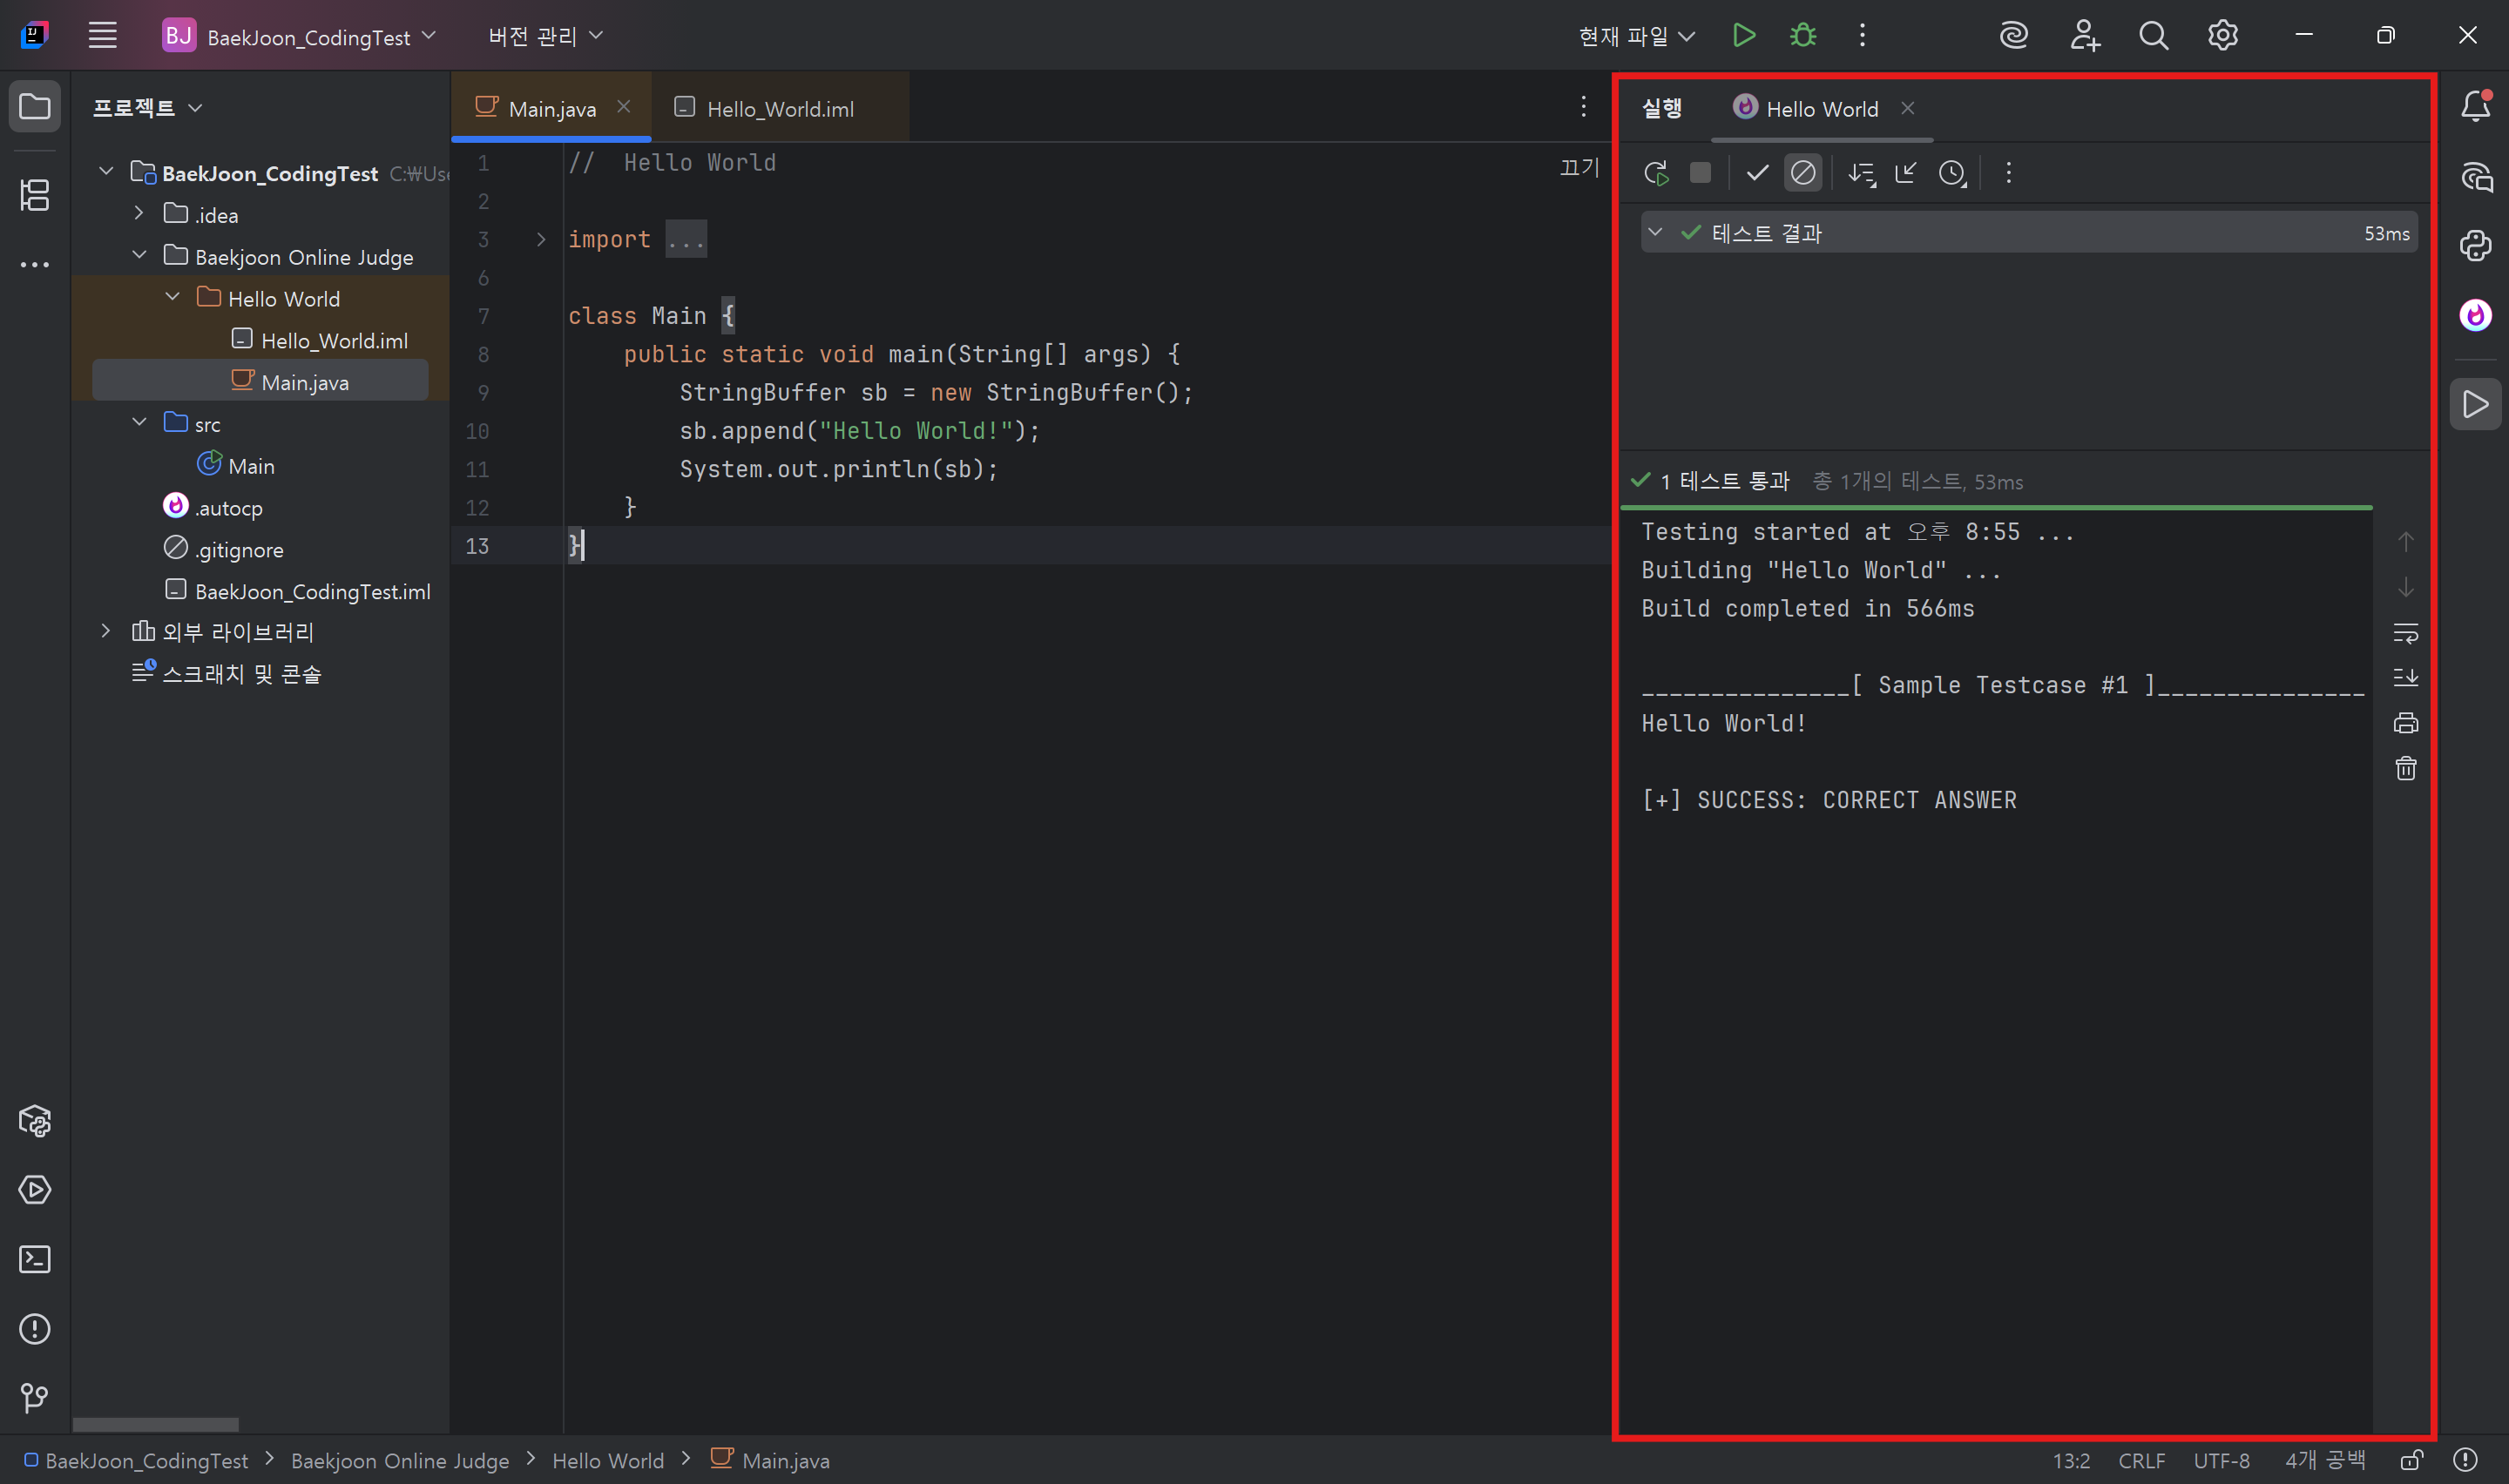Open editor tabs more options menu
Image resolution: width=2509 pixels, height=1484 pixels.
1583,107
